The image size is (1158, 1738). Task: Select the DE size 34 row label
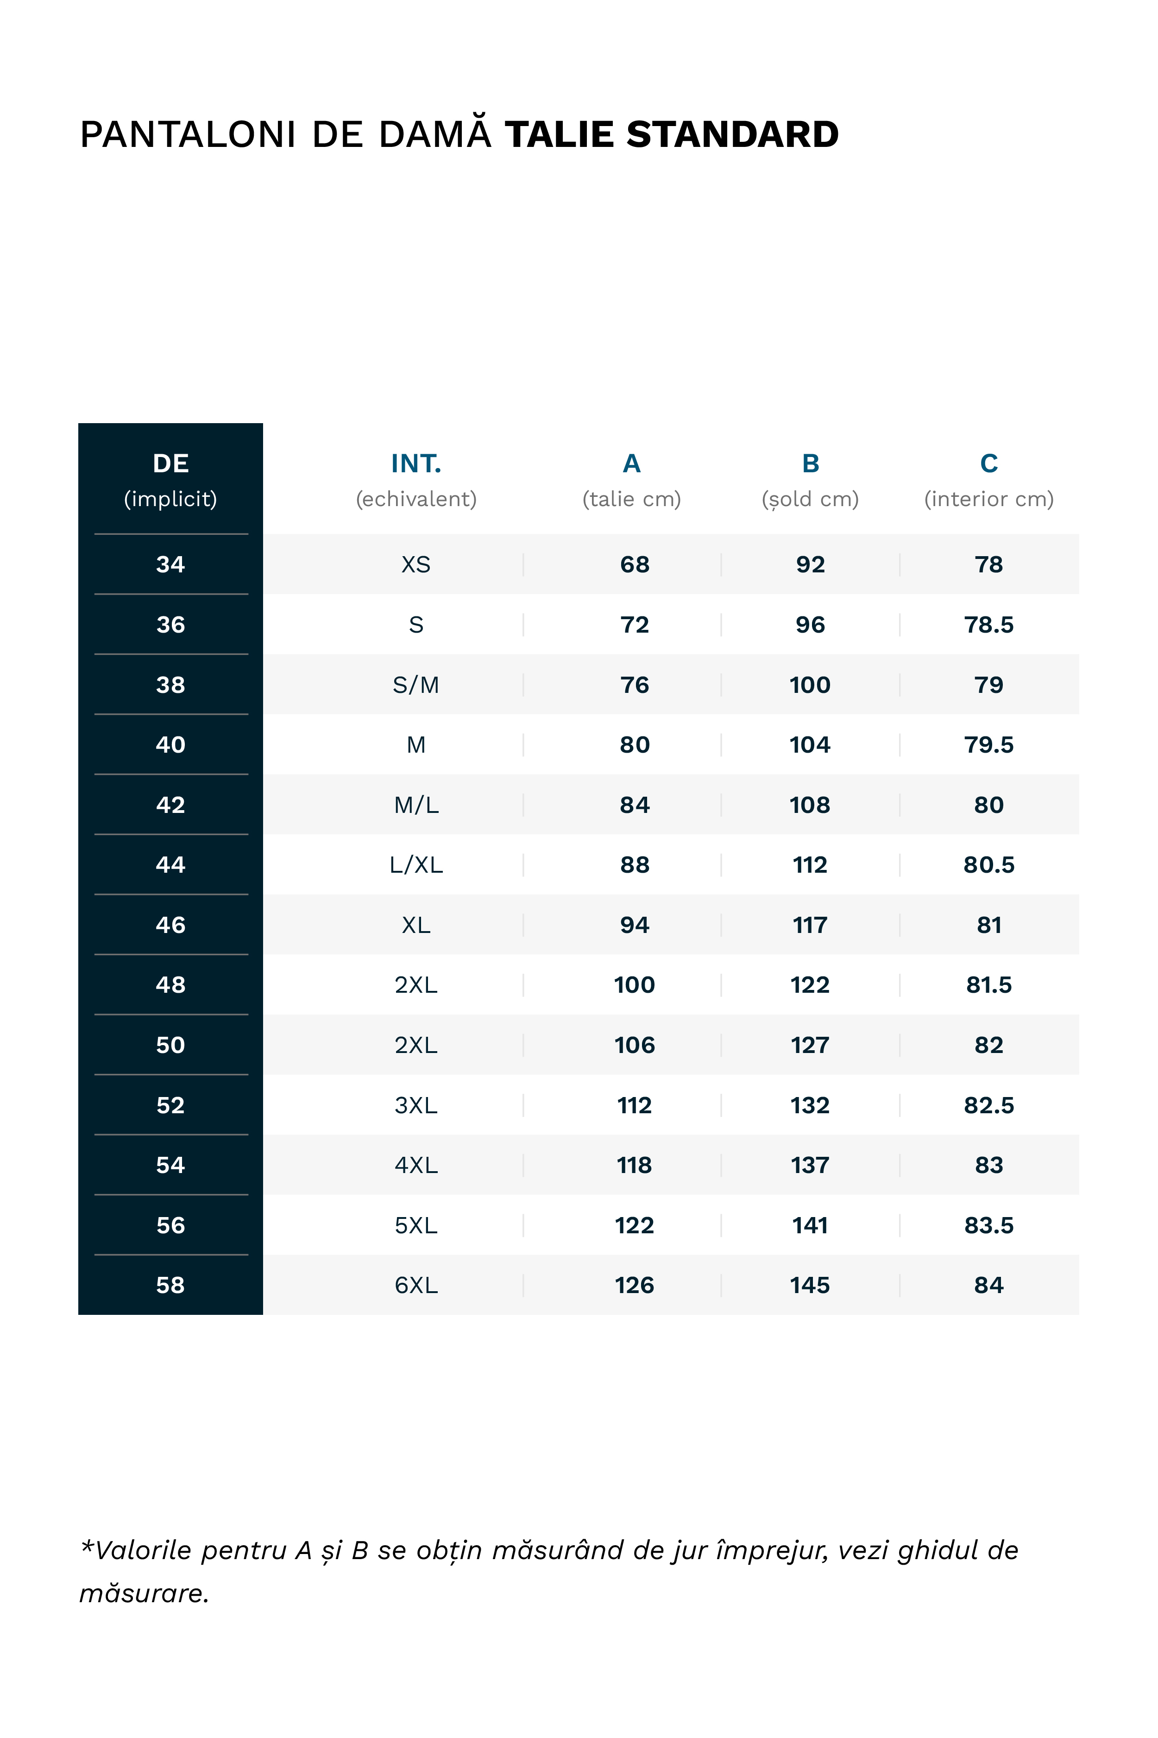[170, 565]
